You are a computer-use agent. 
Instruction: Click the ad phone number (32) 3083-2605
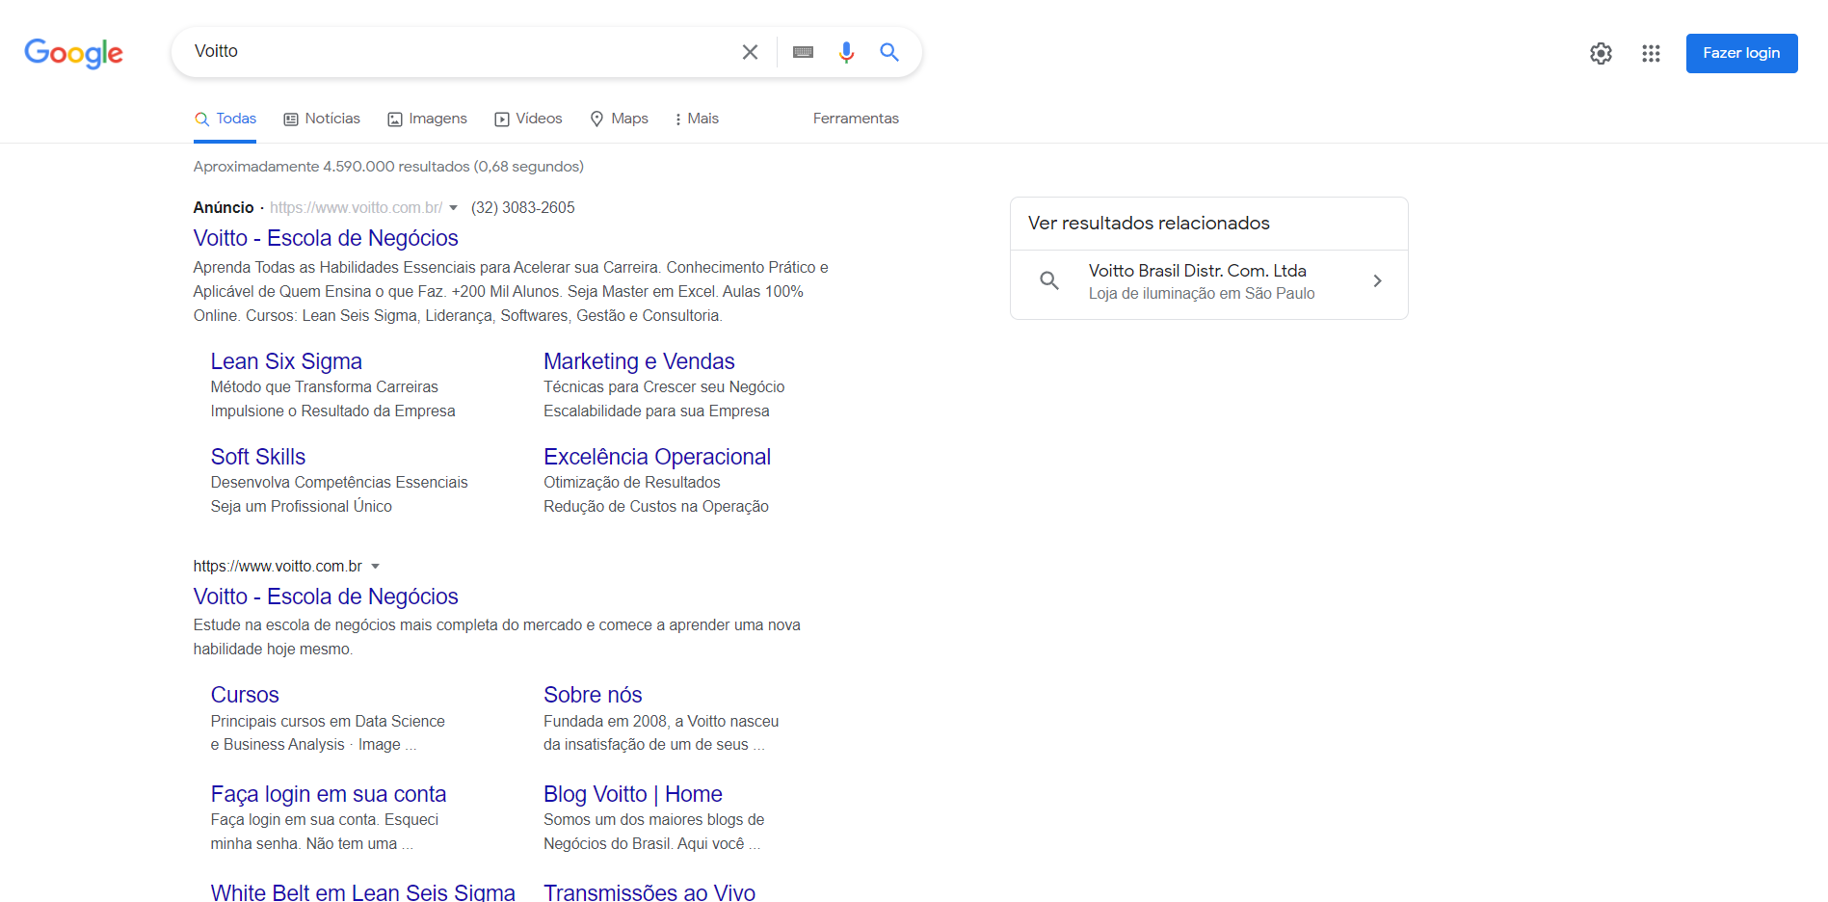522,208
